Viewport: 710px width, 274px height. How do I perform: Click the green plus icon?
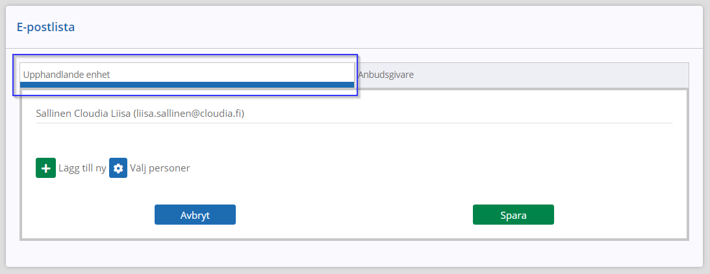pos(45,168)
